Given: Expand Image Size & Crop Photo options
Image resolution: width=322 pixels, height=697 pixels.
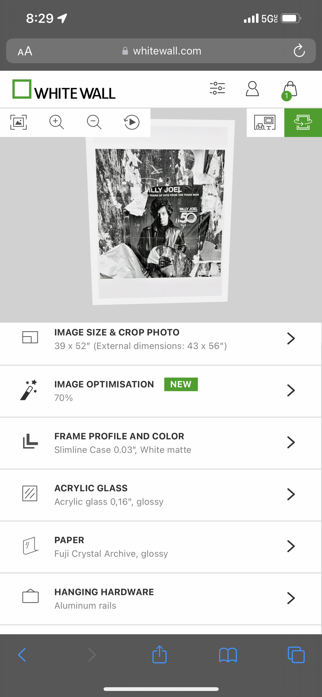Looking at the screenshot, I should 161,339.
